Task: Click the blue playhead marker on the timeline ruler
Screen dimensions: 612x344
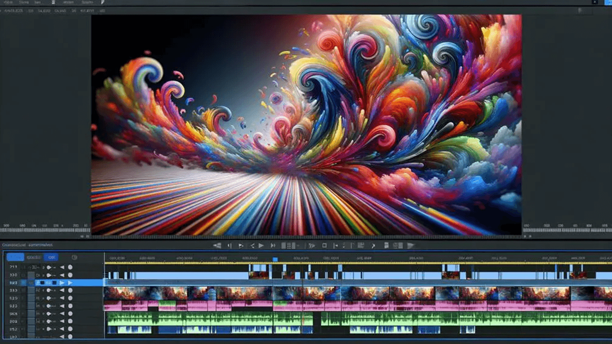Action: click(x=274, y=258)
